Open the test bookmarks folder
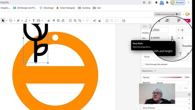 point(97,8)
